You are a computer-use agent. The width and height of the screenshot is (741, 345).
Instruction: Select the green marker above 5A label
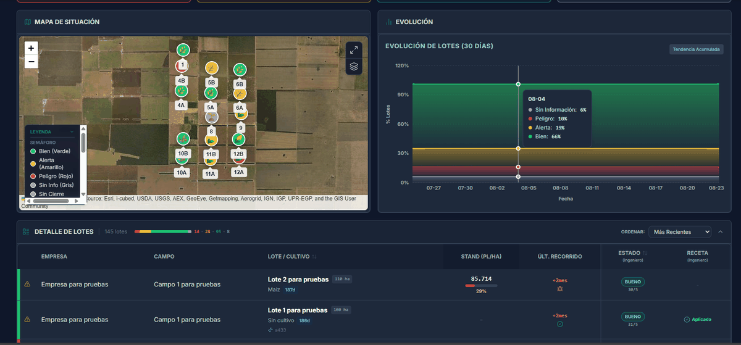(211, 93)
